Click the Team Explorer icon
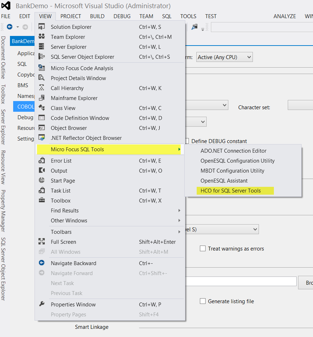The height and width of the screenshot is (337, 313). coord(42,37)
